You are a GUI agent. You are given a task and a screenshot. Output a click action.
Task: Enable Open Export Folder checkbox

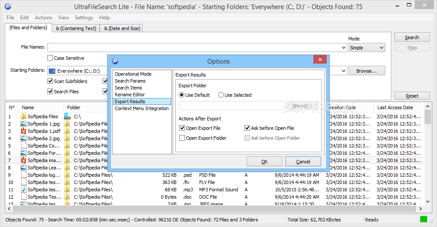[x=182, y=138]
